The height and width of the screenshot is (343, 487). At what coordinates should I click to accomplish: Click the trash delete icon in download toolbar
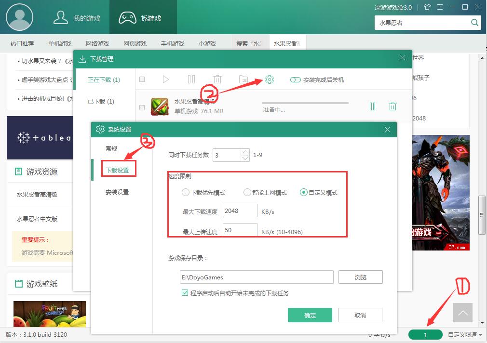(217, 79)
